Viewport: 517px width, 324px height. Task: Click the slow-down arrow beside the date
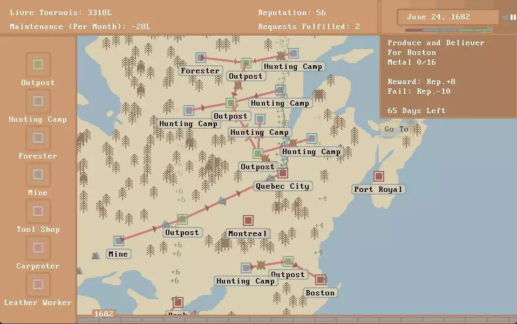coord(505,17)
